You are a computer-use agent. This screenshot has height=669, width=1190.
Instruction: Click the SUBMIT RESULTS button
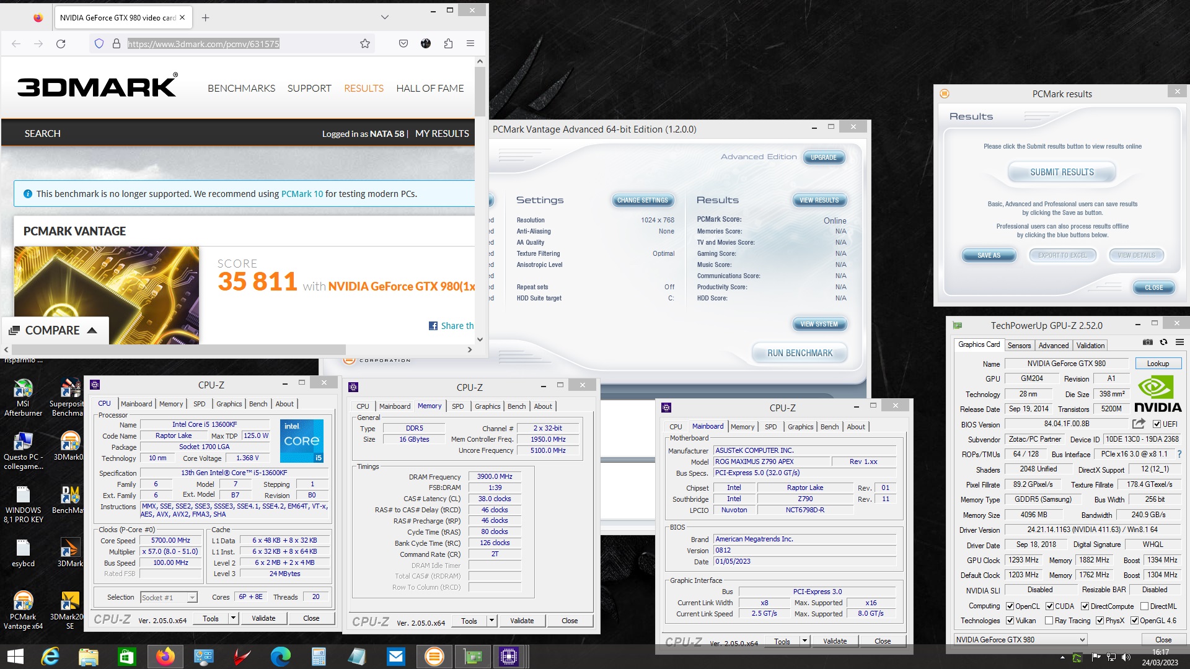tap(1062, 172)
